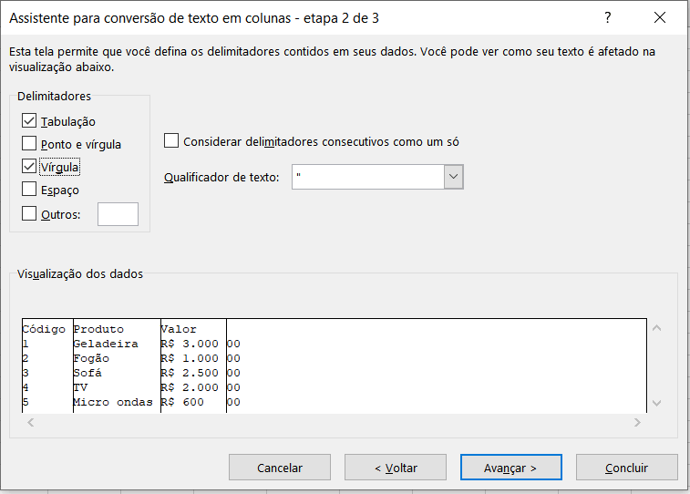Viewport: 690px width, 494px height.
Task: Click the help question mark icon
Action: tap(608, 17)
